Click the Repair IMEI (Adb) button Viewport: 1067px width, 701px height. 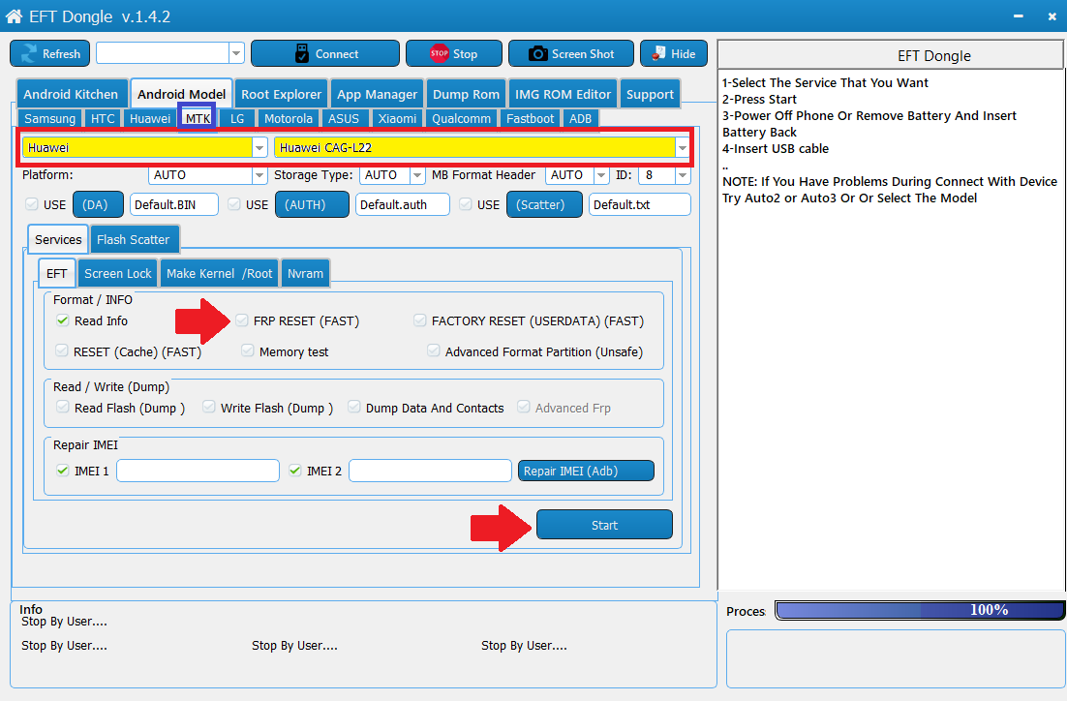[x=586, y=471]
